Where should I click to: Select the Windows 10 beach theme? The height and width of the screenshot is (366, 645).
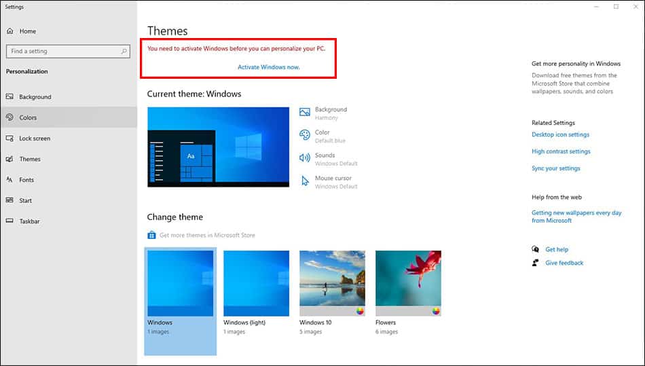332,282
